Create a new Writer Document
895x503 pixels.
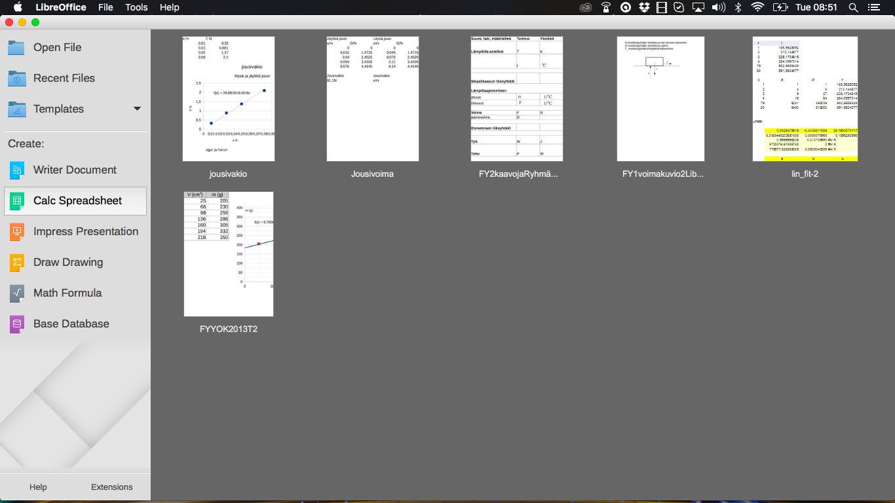75,170
